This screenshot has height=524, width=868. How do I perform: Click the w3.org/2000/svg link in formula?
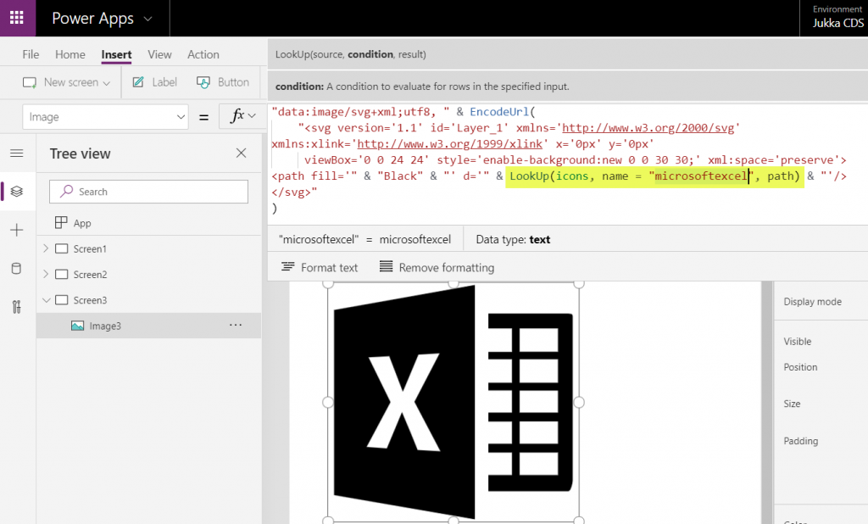(648, 128)
